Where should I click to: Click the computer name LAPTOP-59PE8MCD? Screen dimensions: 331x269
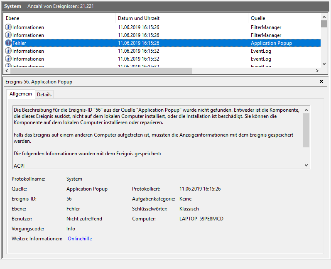click(x=201, y=219)
